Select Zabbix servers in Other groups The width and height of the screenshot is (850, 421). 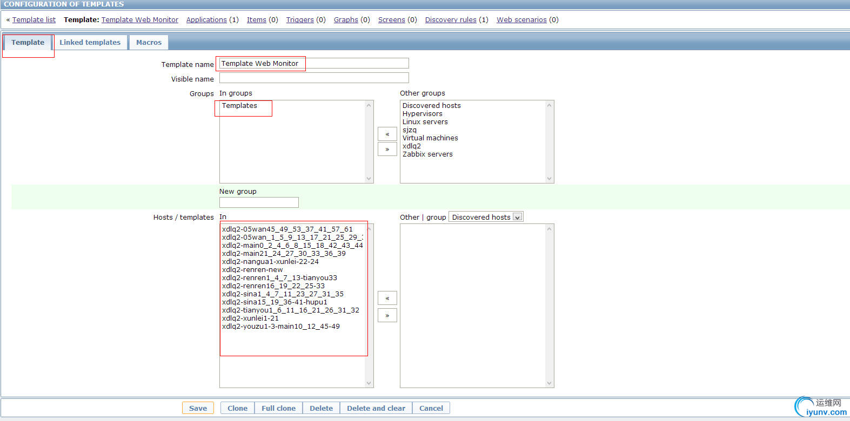click(427, 154)
